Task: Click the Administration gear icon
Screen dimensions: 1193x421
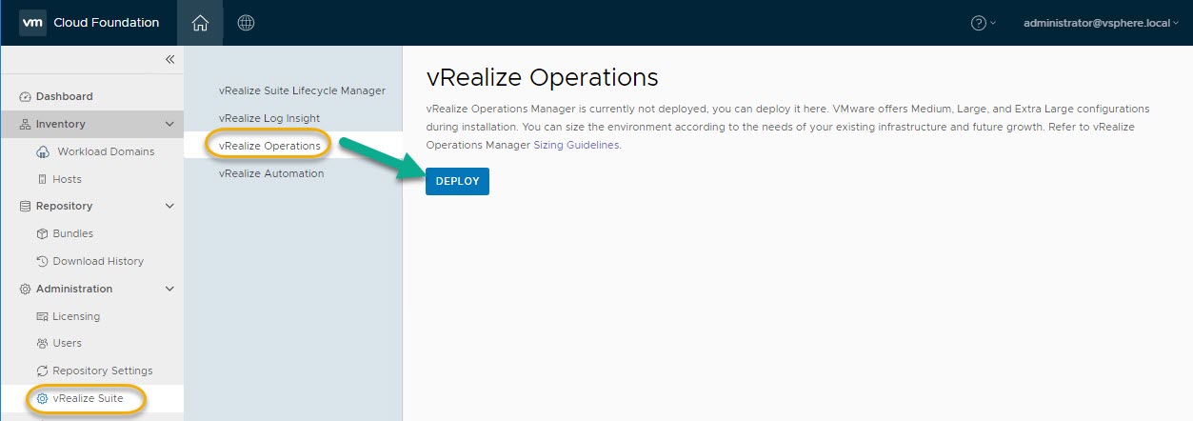Action: (x=26, y=289)
